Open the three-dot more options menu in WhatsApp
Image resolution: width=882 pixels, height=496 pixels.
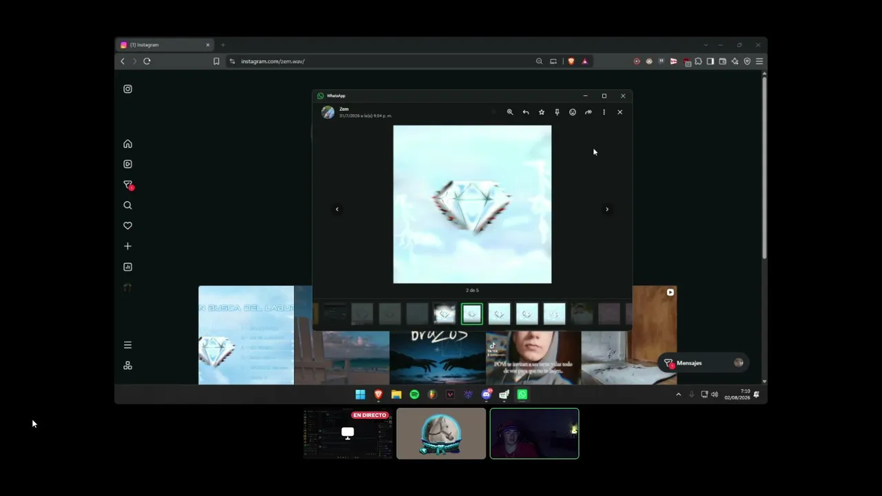(x=604, y=112)
